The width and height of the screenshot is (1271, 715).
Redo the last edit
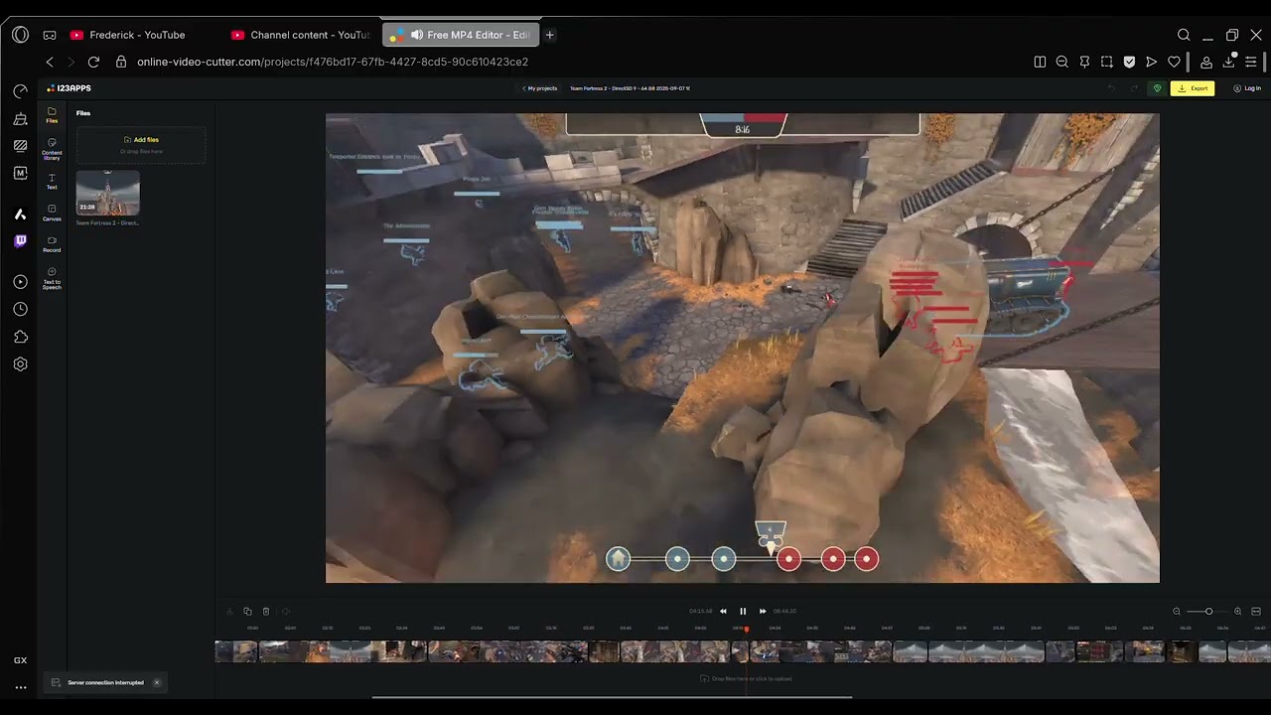pyautogui.click(x=1135, y=88)
